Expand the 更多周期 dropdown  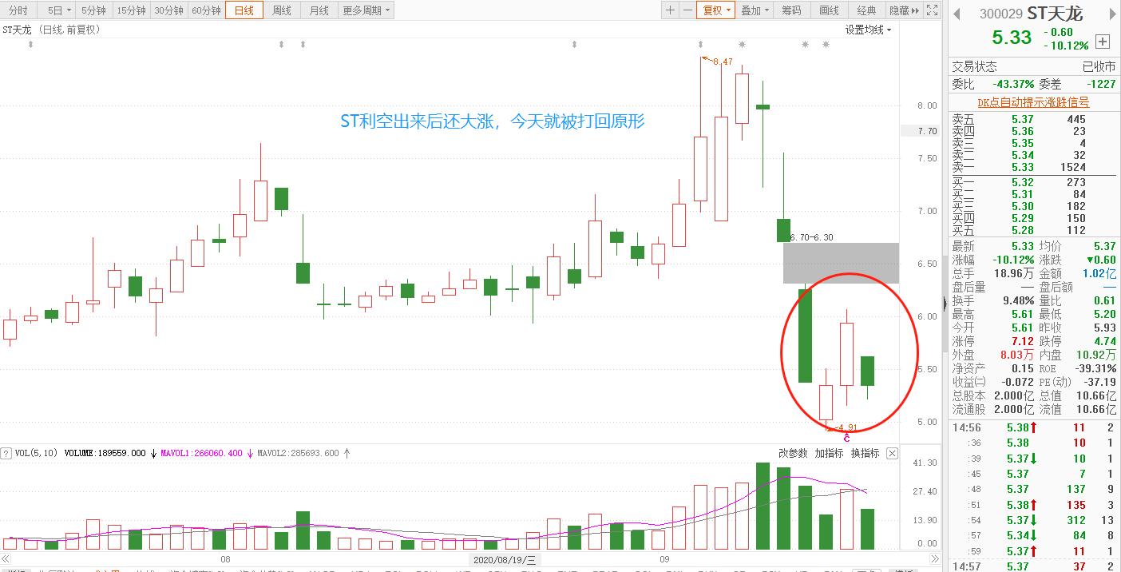tap(366, 10)
